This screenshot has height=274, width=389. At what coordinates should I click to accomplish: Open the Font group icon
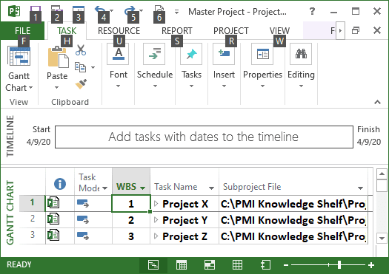pyautogui.click(x=119, y=54)
